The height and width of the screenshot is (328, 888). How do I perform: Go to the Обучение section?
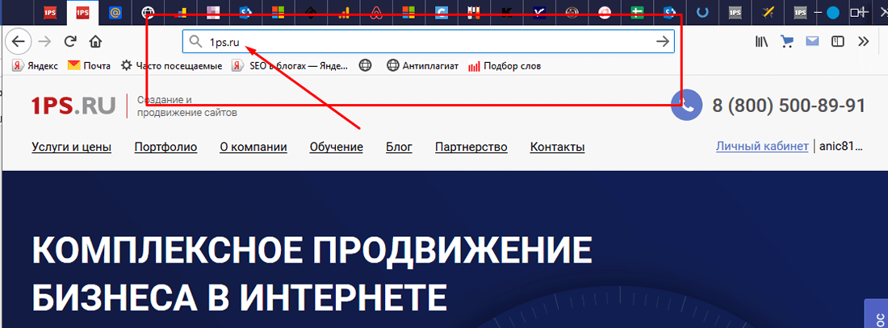point(337,147)
